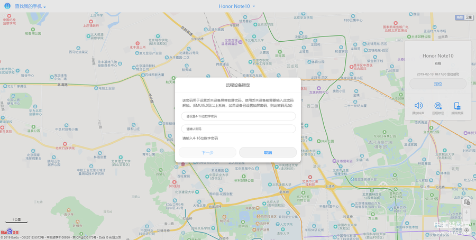The image size is (476, 240).
Task: Select the 北京行政学院 map marker
Action: (65, 144)
